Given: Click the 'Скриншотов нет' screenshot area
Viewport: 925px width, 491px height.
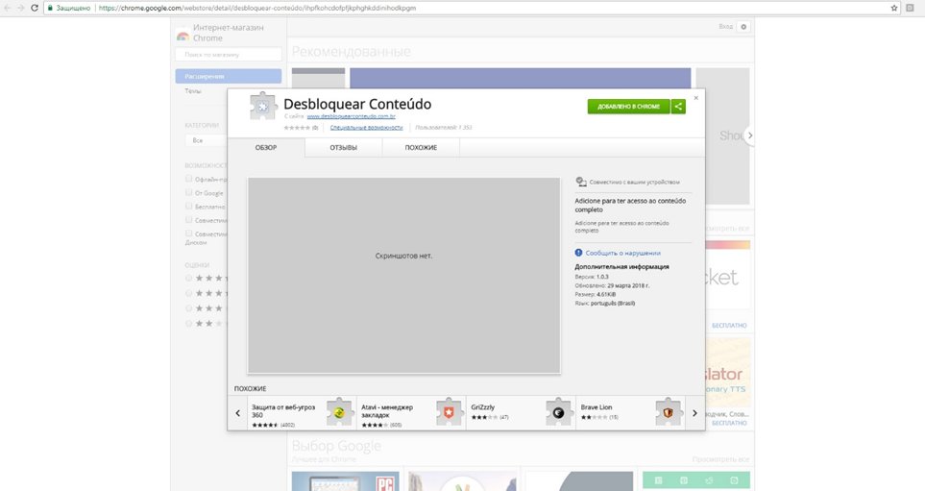Looking at the screenshot, I should [x=404, y=276].
